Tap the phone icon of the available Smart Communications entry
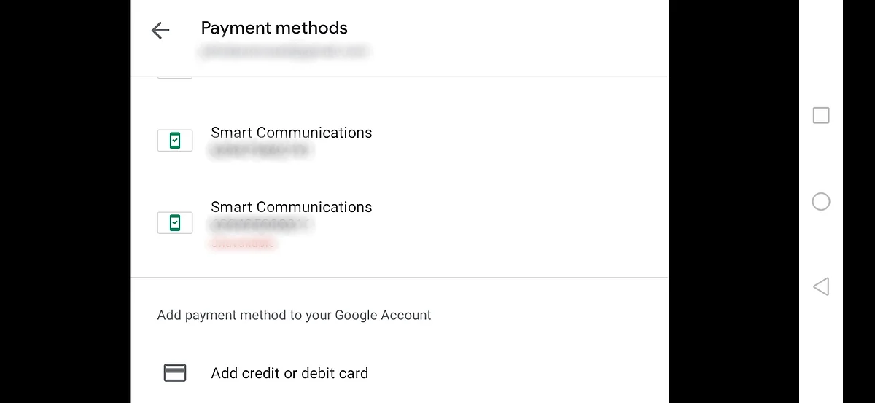 pos(175,141)
